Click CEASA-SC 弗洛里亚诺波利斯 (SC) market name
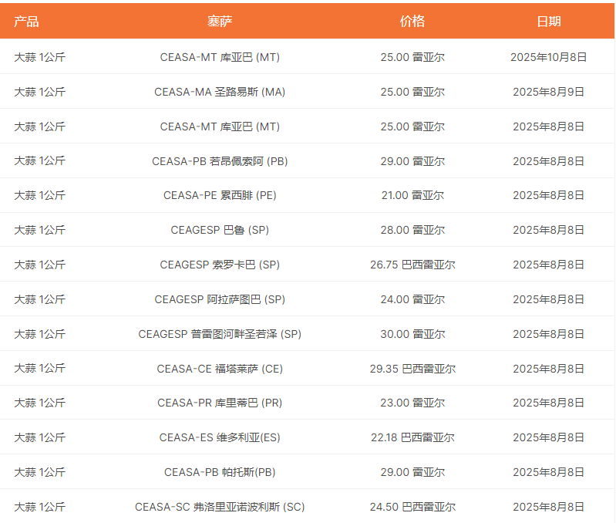 pos(220,507)
